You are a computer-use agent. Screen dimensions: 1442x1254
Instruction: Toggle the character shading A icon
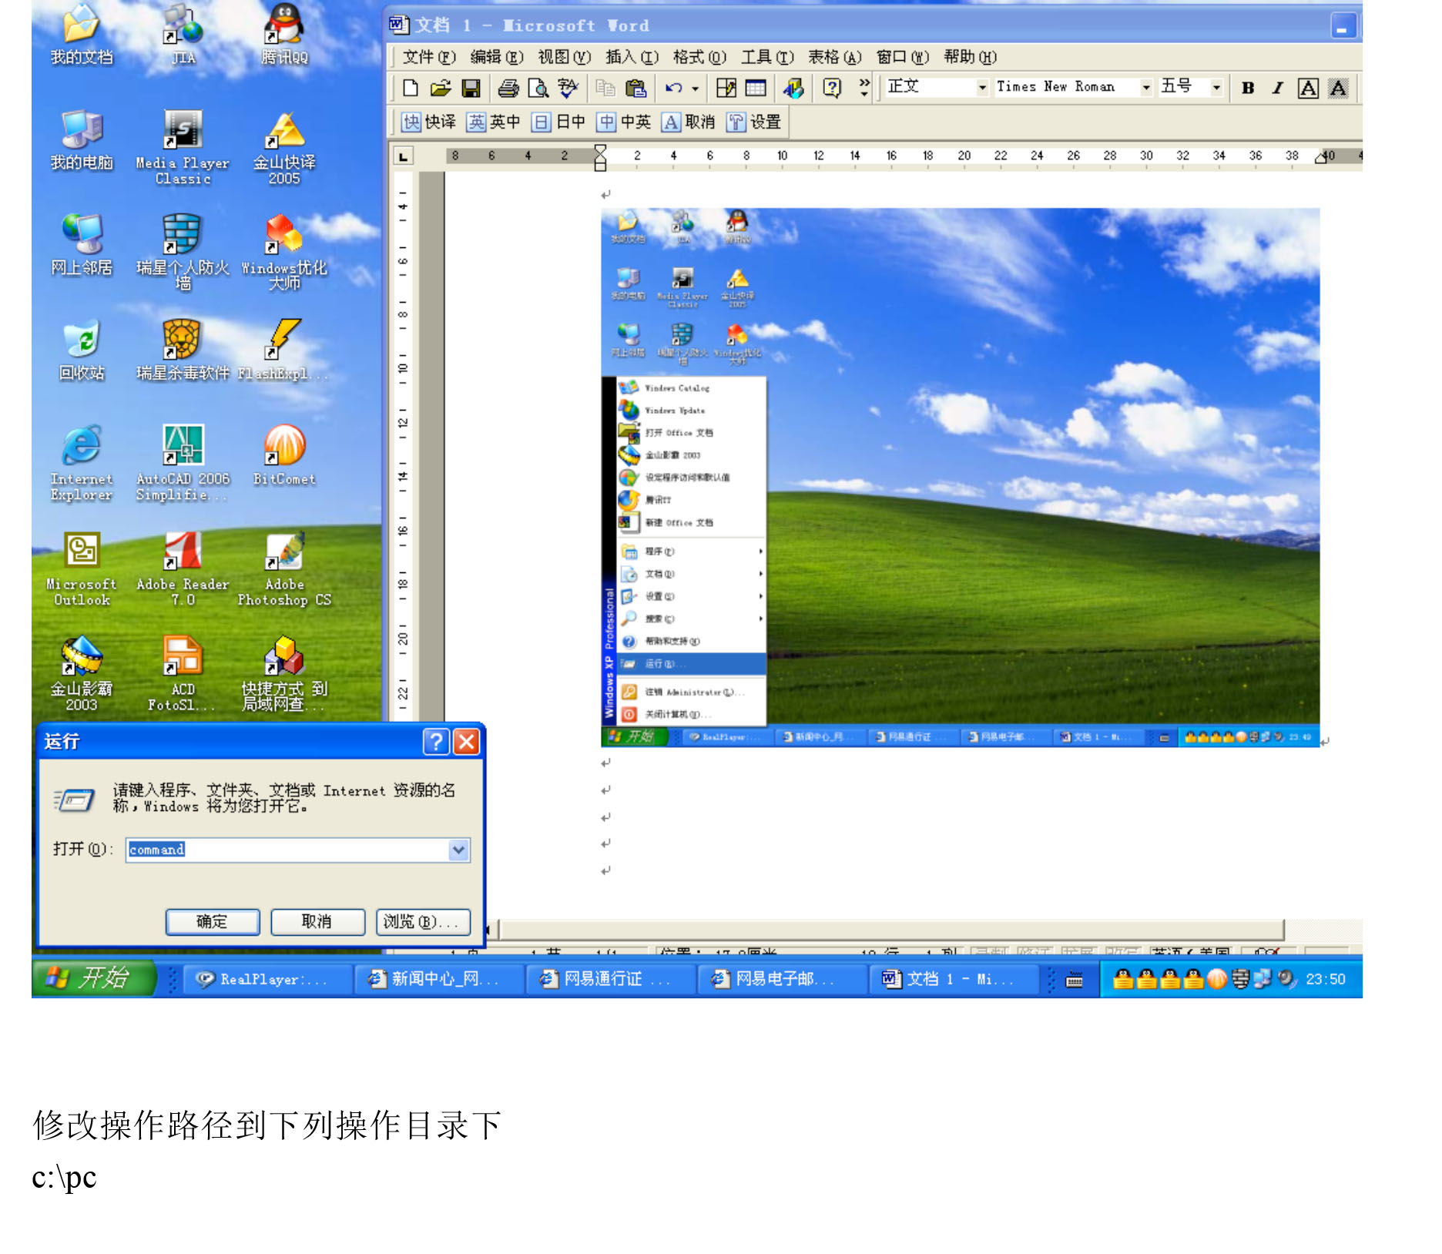1338,88
